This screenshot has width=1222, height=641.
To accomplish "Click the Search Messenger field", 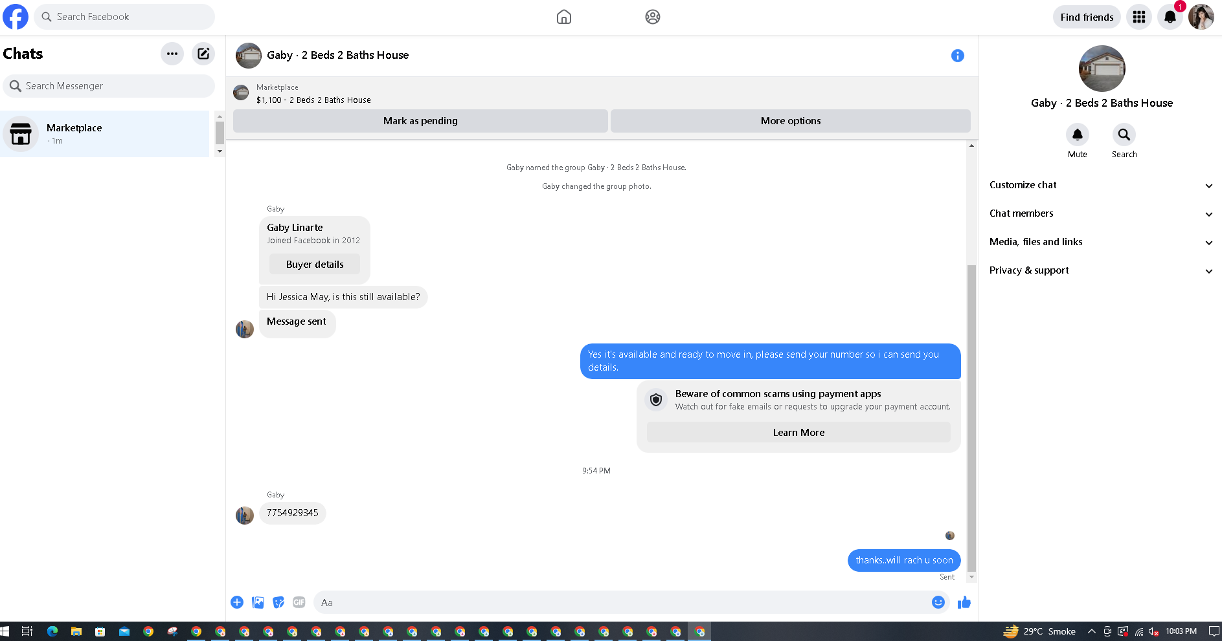I will click(109, 86).
